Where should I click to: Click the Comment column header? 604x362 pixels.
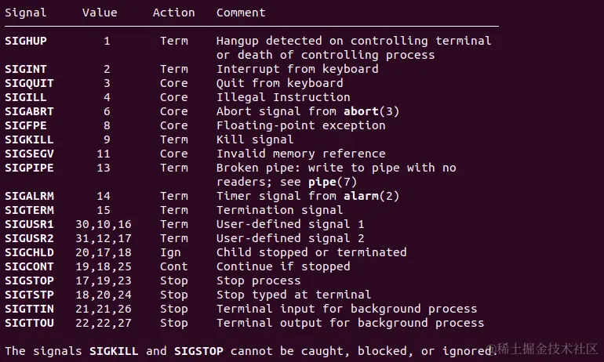coord(241,13)
